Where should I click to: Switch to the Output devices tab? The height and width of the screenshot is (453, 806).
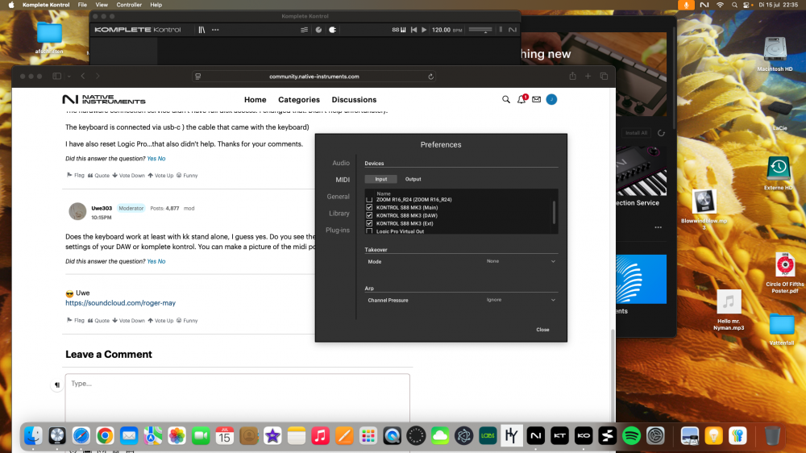pos(413,179)
